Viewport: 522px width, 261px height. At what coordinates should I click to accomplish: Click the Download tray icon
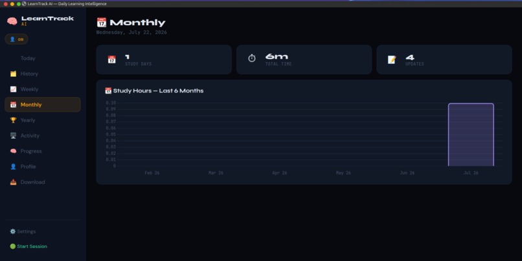[14, 182]
